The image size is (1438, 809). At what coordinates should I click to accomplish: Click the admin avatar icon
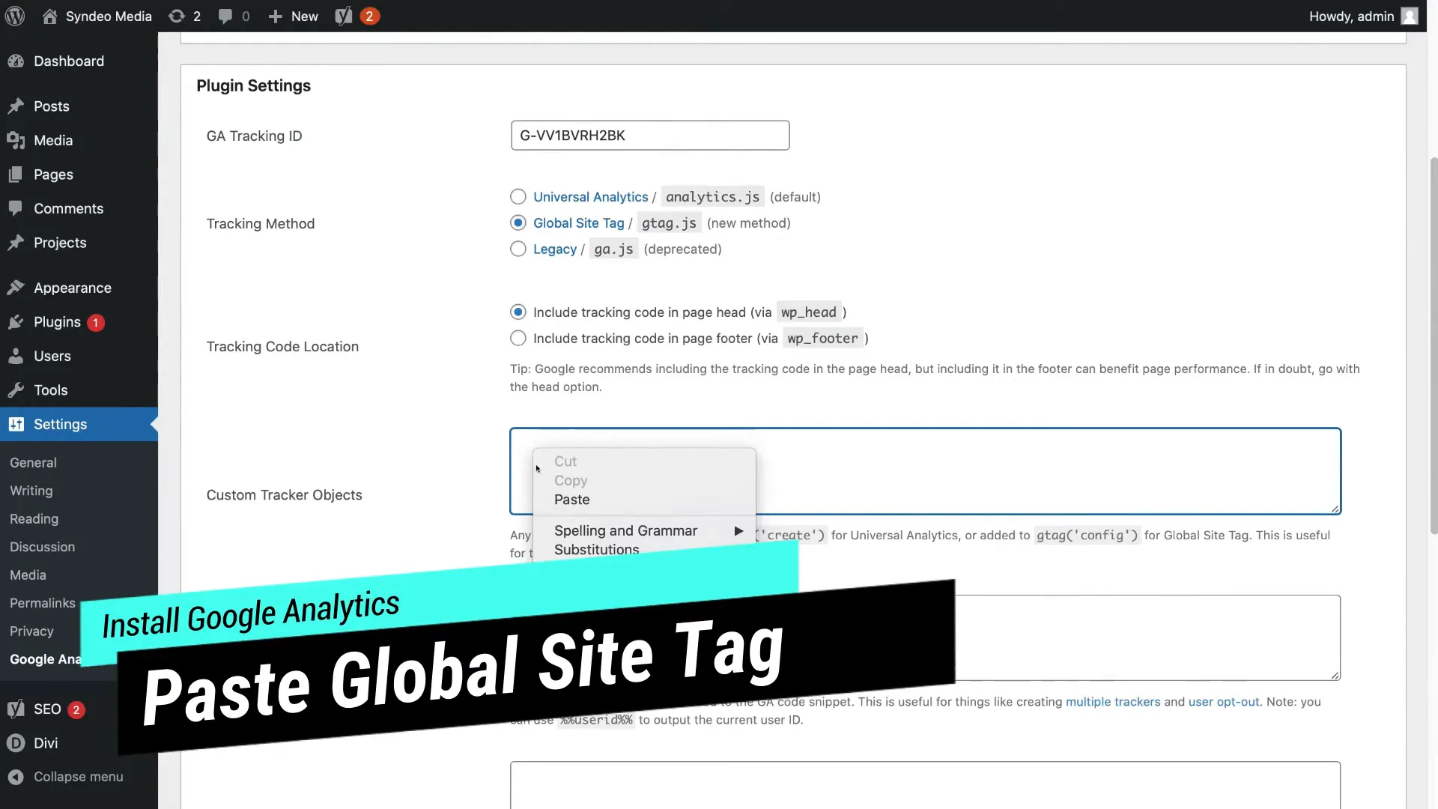1410,16
